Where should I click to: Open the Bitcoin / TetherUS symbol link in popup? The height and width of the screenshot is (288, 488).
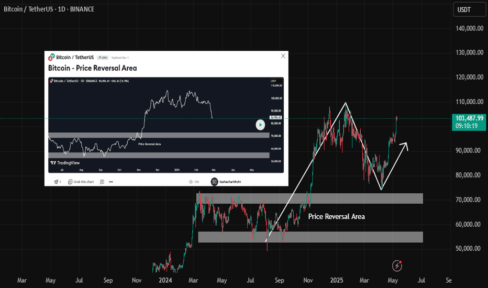pyautogui.click(x=75, y=57)
